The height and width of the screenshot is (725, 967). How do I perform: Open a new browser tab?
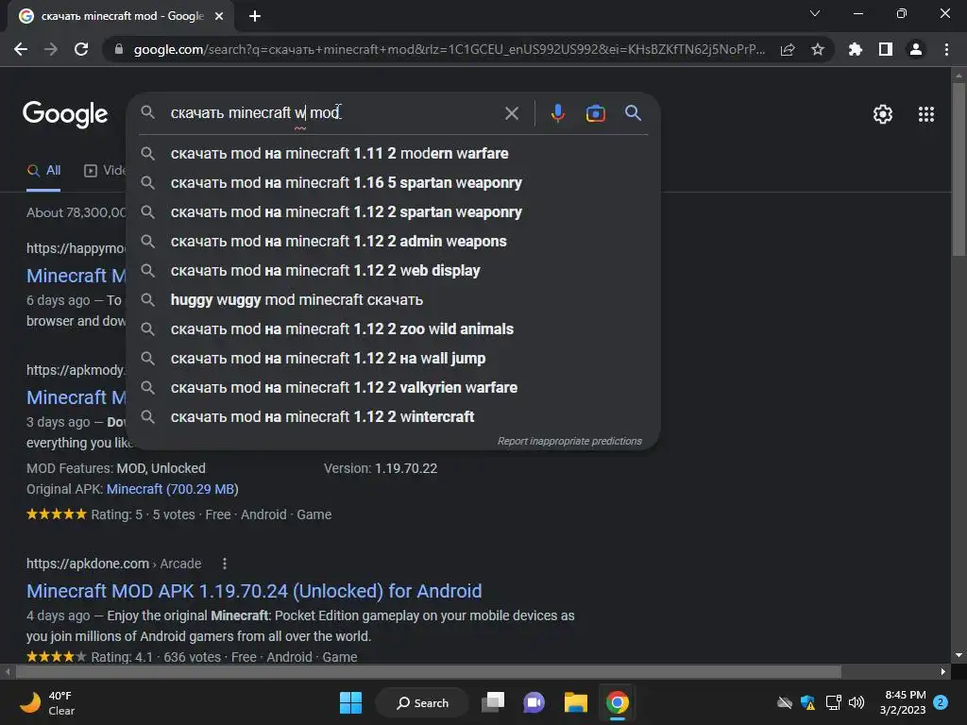[255, 16]
